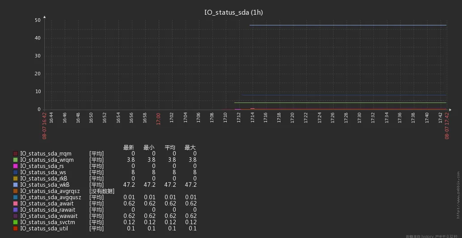Click the 16:44 time axis label
Image resolution: width=462 pixels, height=238 pixels.
click(x=51, y=117)
